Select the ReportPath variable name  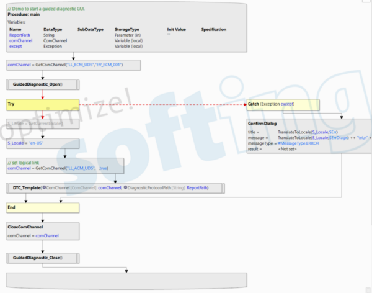click(x=20, y=35)
